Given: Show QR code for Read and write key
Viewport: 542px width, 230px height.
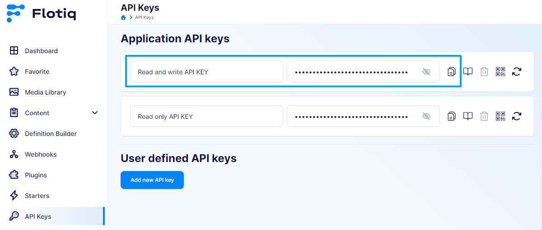Looking at the screenshot, I should pos(500,72).
